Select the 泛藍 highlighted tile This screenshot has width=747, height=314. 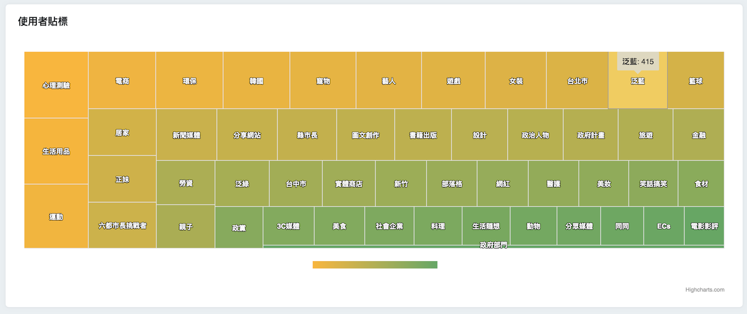click(x=637, y=87)
